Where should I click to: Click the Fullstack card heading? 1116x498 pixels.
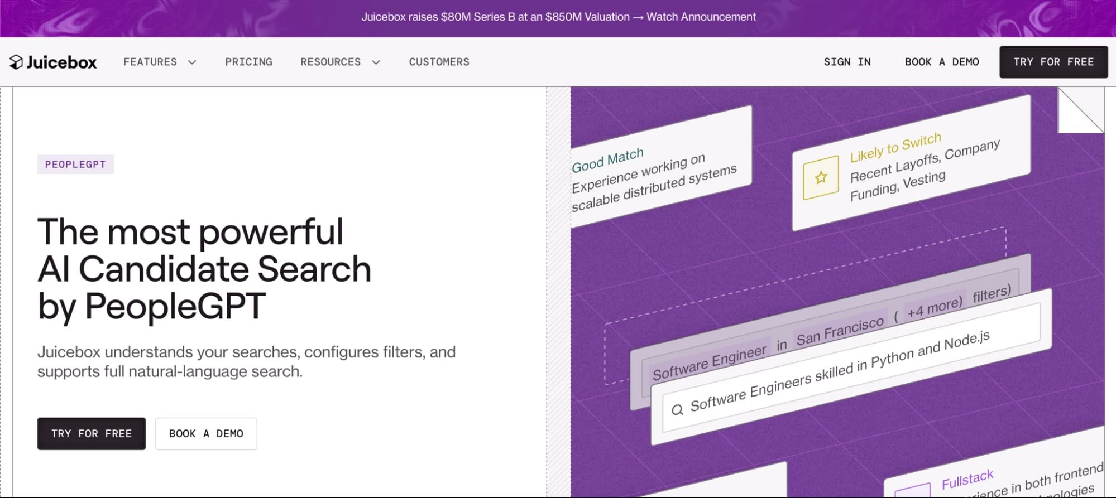pyautogui.click(x=967, y=479)
